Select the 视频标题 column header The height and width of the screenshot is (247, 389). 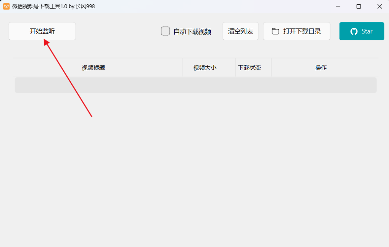point(93,68)
